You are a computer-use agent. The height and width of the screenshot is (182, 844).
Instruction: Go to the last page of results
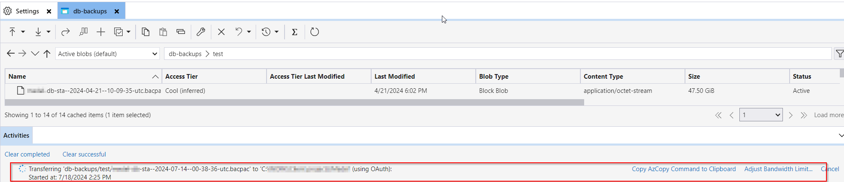[804, 115]
